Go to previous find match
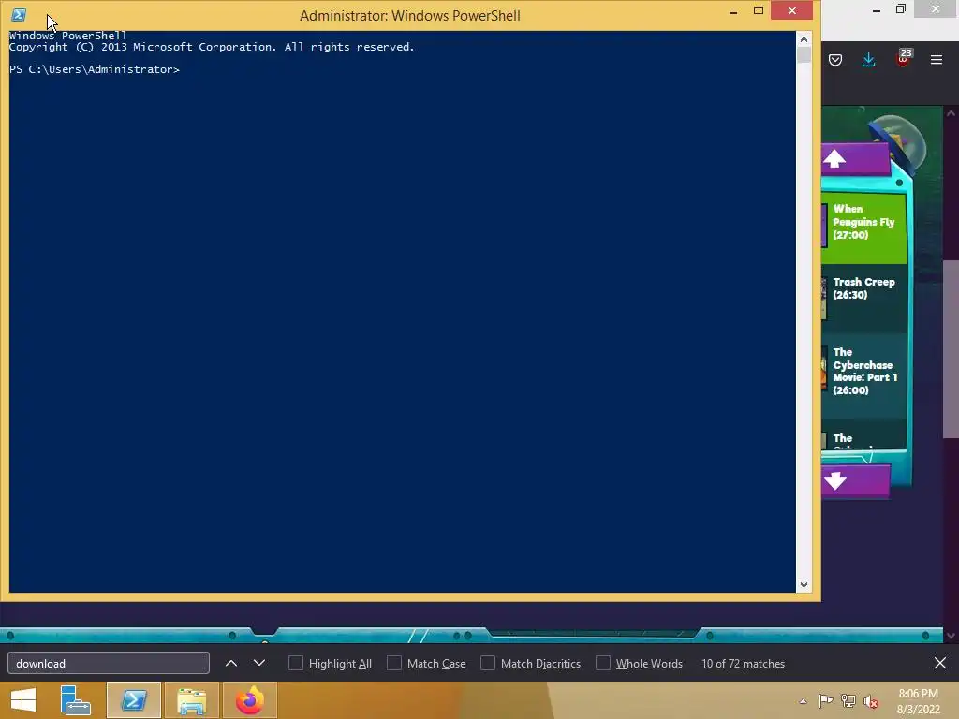This screenshot has height=719, width=959. pyautogui.click(x=231, y=664)
